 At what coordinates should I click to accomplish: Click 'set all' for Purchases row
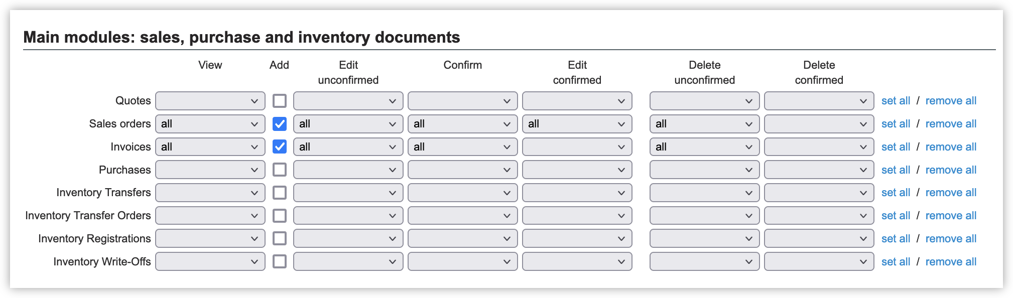[x=896, y=170]
